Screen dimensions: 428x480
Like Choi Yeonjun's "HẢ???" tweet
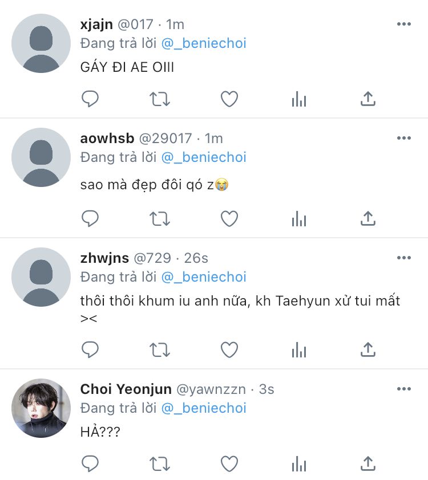click(229, 463)
